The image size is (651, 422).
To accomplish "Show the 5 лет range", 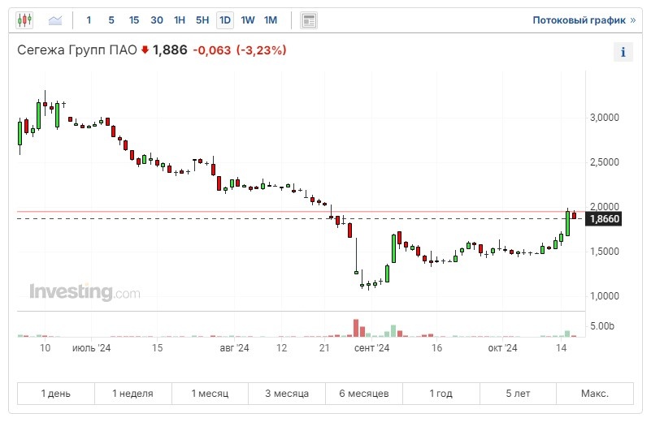I will coord(518,394).
